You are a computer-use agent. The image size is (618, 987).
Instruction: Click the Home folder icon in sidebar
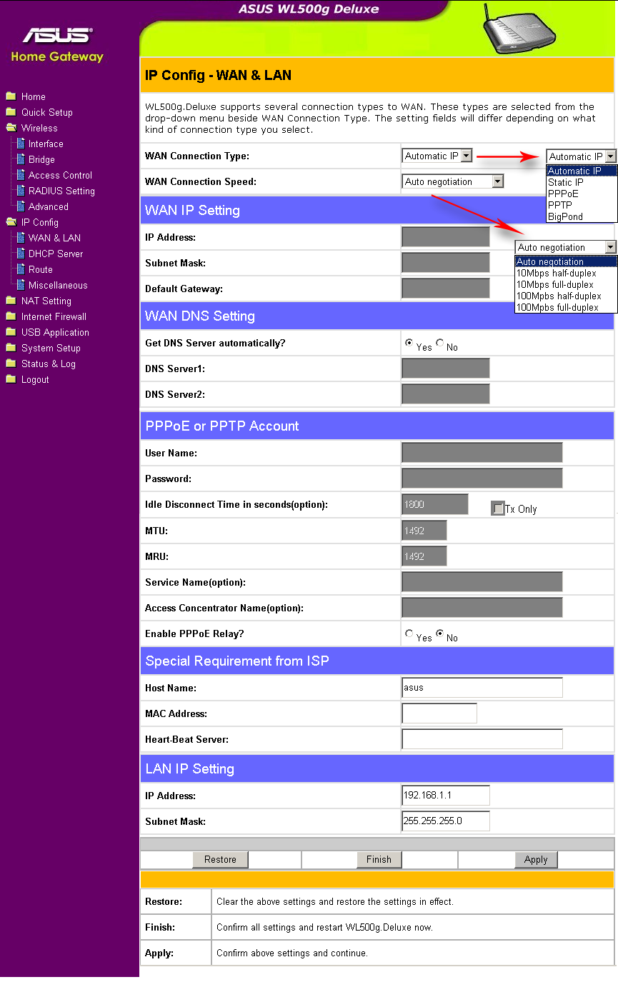coord(11,96)
